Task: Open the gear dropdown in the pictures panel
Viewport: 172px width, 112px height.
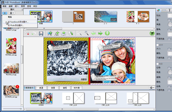Action: click(12, 13)
